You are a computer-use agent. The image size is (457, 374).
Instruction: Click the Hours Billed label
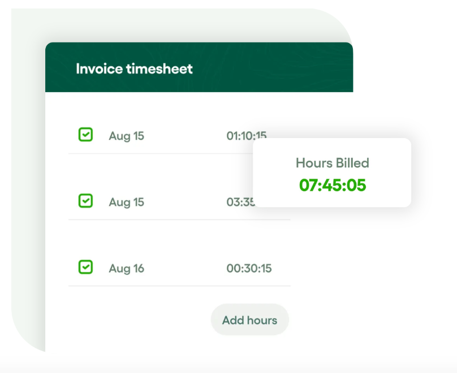(x=333, y=163)
